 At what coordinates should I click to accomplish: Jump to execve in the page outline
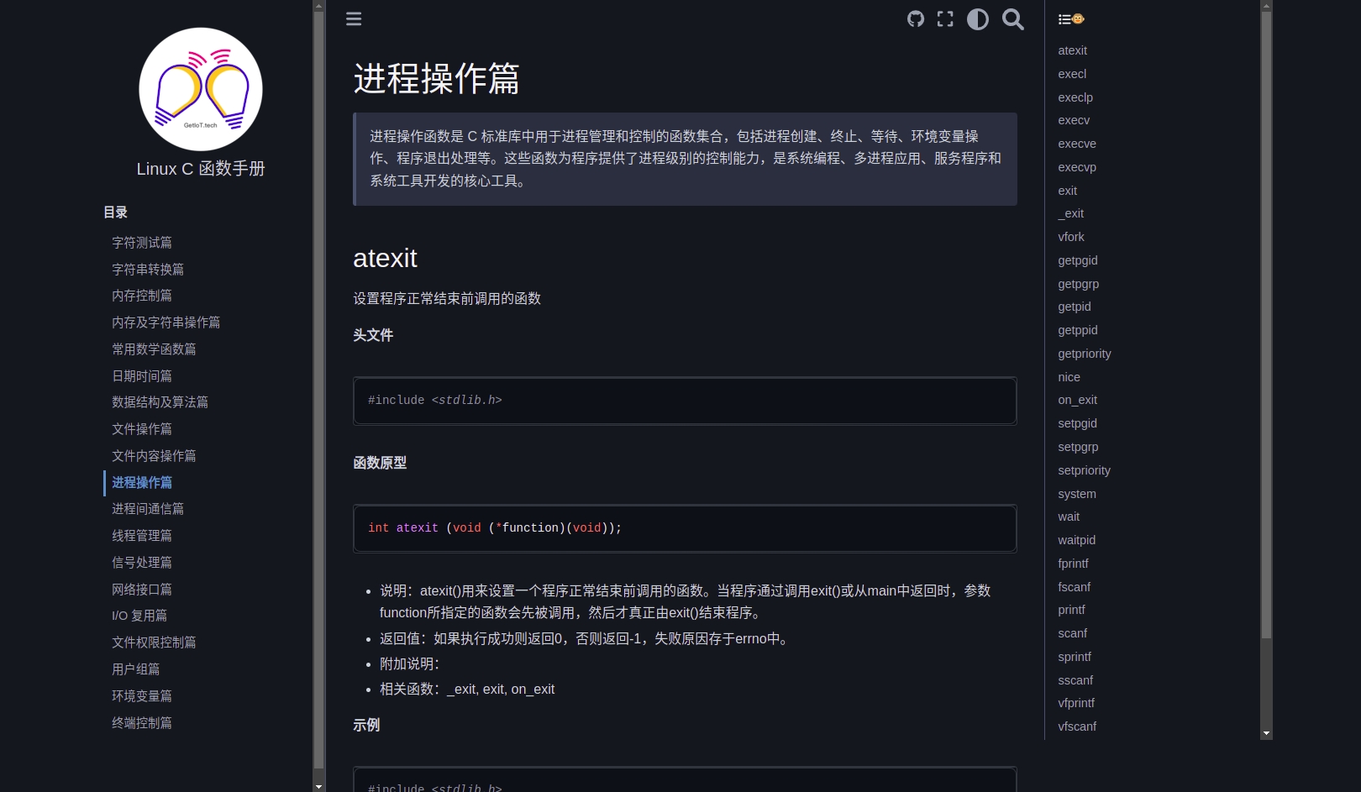coord(1077,144)
